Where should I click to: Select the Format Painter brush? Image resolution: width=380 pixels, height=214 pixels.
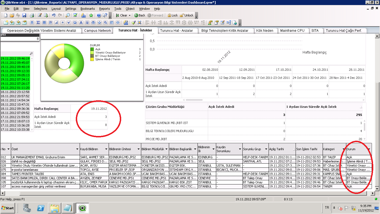(133, 23)
